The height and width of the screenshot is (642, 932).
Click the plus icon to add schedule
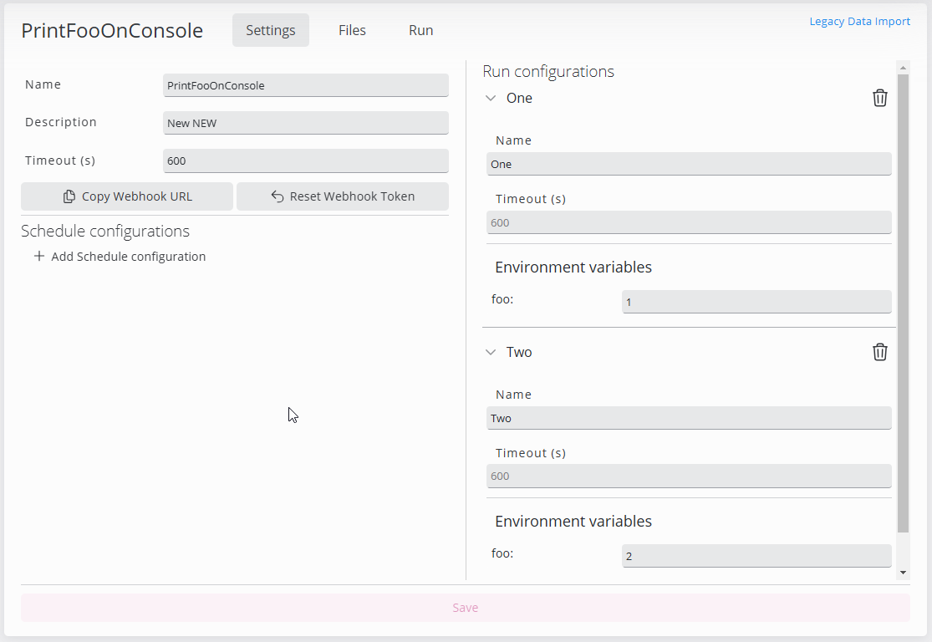(x=39, y=257)
